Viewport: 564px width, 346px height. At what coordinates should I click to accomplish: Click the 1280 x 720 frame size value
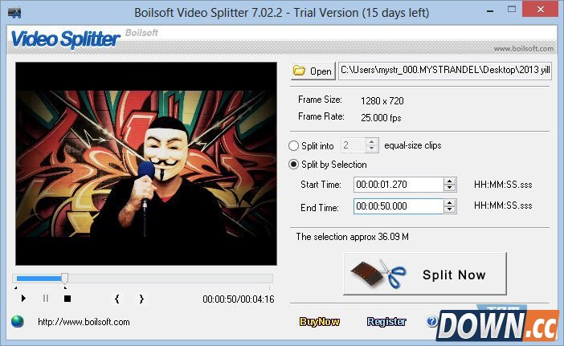click(x=382, y=101)
